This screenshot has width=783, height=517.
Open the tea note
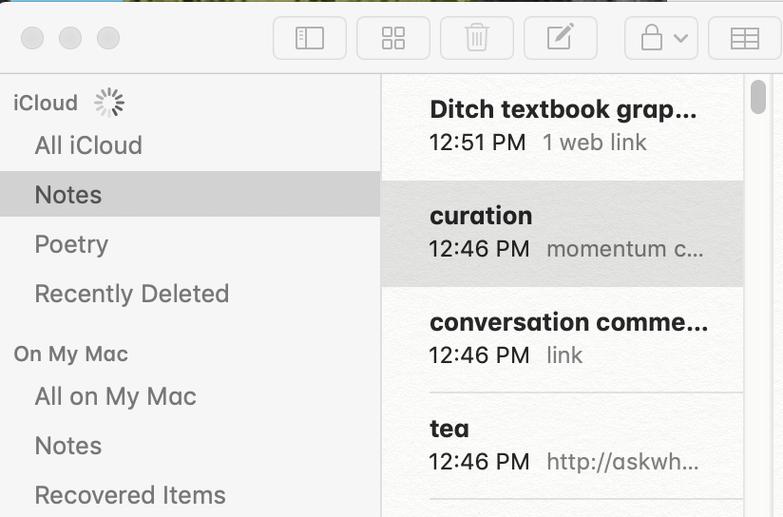563,446
